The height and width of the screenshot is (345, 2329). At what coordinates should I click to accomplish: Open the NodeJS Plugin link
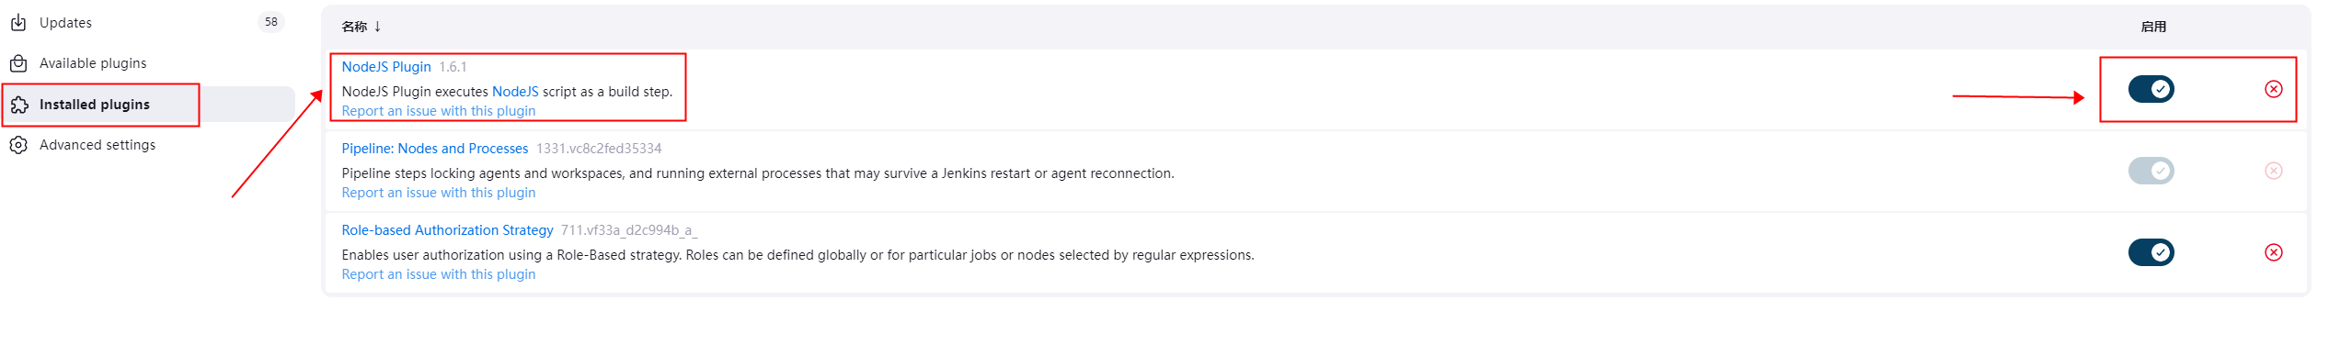386,67
